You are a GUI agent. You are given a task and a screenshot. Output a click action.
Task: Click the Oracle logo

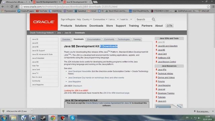tap(44, 22)
